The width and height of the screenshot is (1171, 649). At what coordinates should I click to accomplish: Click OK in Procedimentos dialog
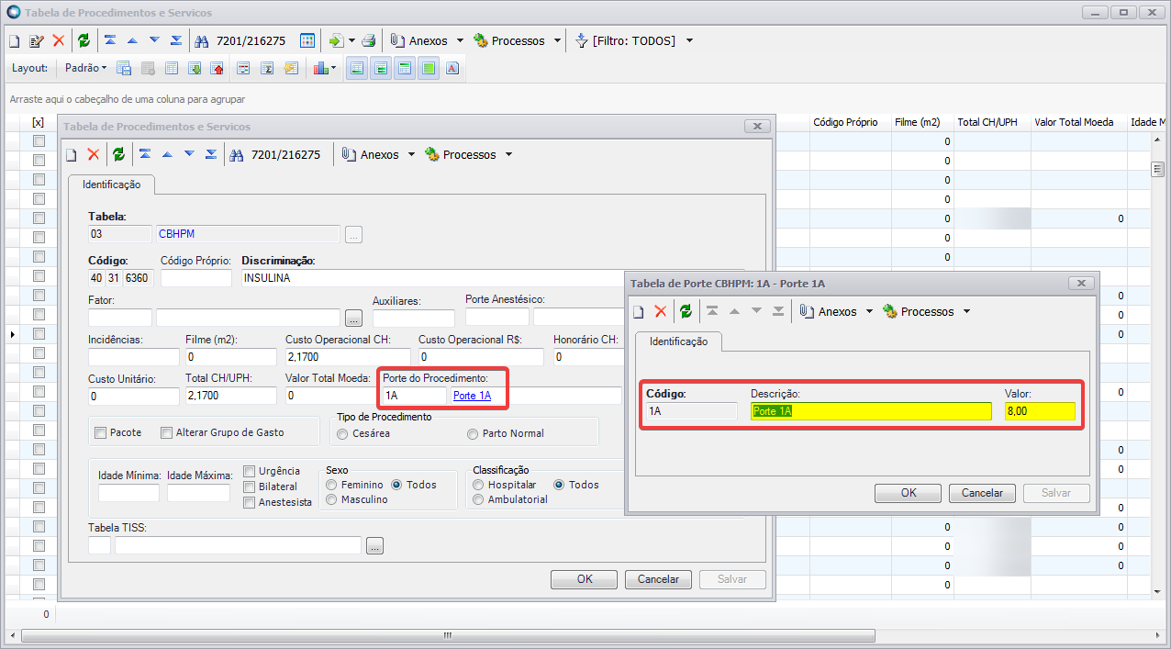(585, 579)
